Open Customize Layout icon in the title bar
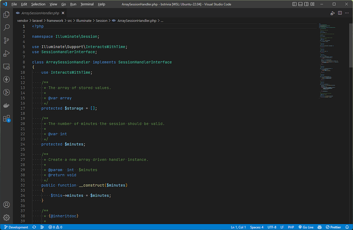Screen dimensions: 353x230 pyautogui.click(x=312, y=4)
